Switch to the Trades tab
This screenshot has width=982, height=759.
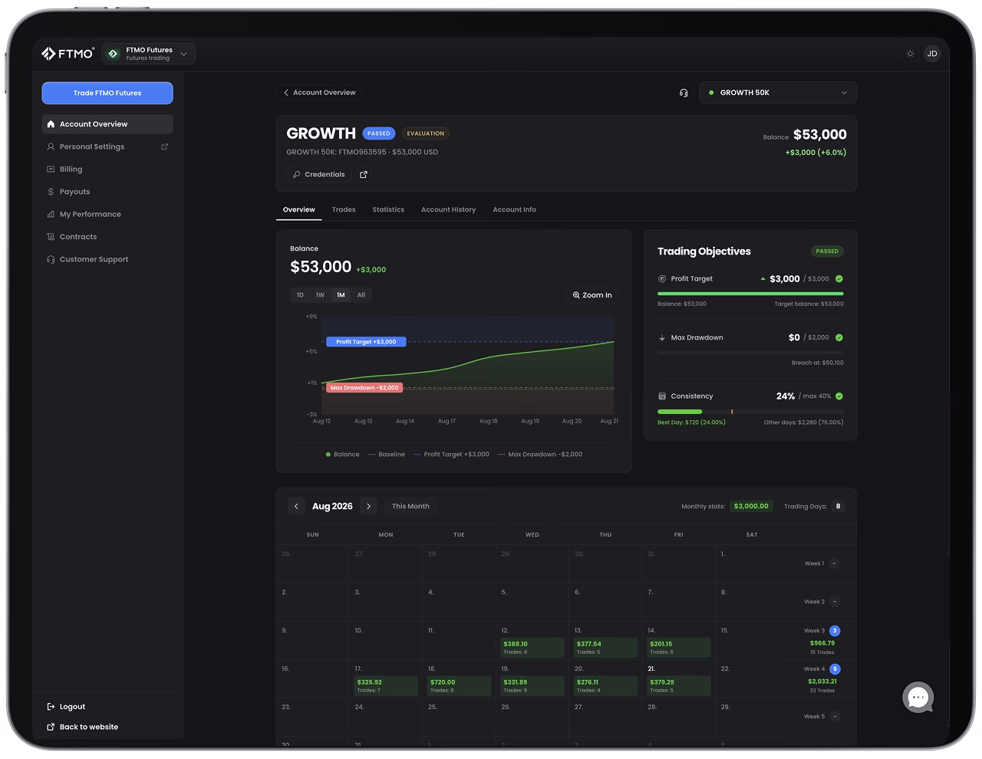[x=344, y=209]
